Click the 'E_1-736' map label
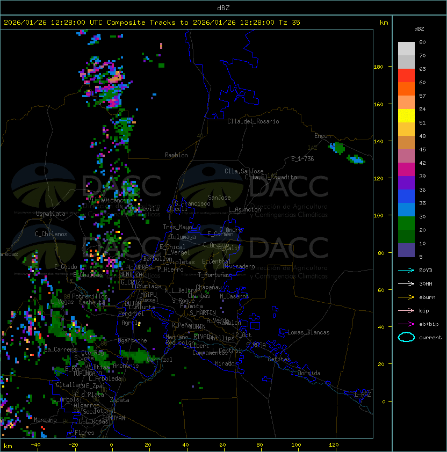 (302, 159)
